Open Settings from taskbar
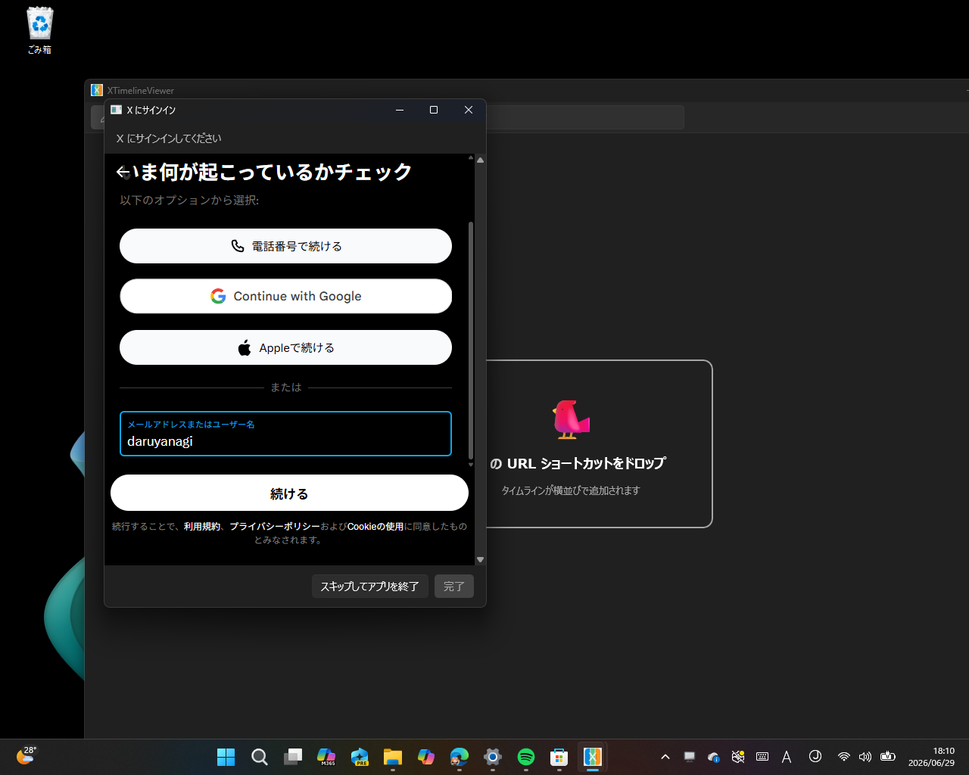Screen dimensions: 969x775 pos(493,757)
